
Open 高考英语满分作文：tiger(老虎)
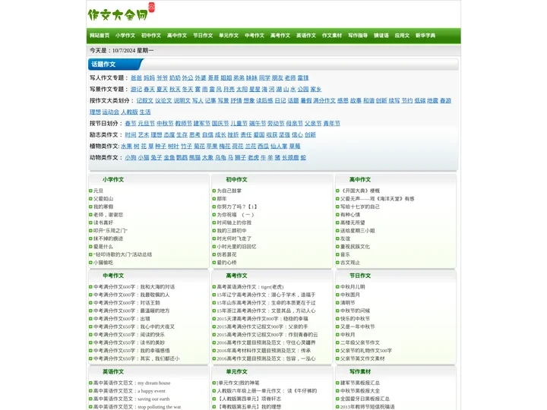[x=251, y=287]
